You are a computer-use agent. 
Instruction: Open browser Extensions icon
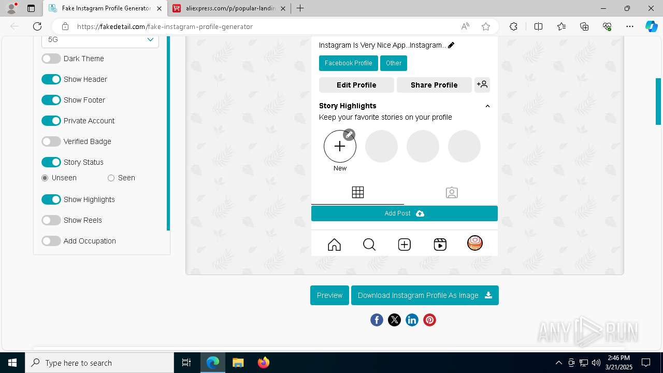(x=513, y=26)
